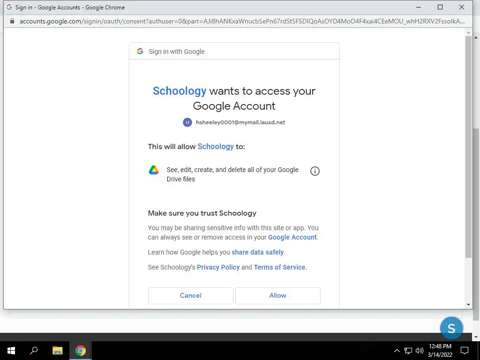480x360 pixels.
Task: Click the popup's vertical scrollbar thumb
Action: click(468, 147)
